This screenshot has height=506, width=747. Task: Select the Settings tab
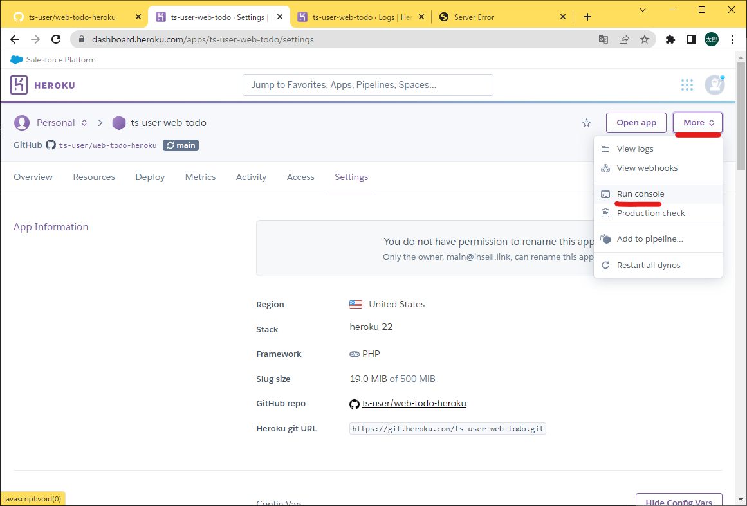click(x=351, y=177)
